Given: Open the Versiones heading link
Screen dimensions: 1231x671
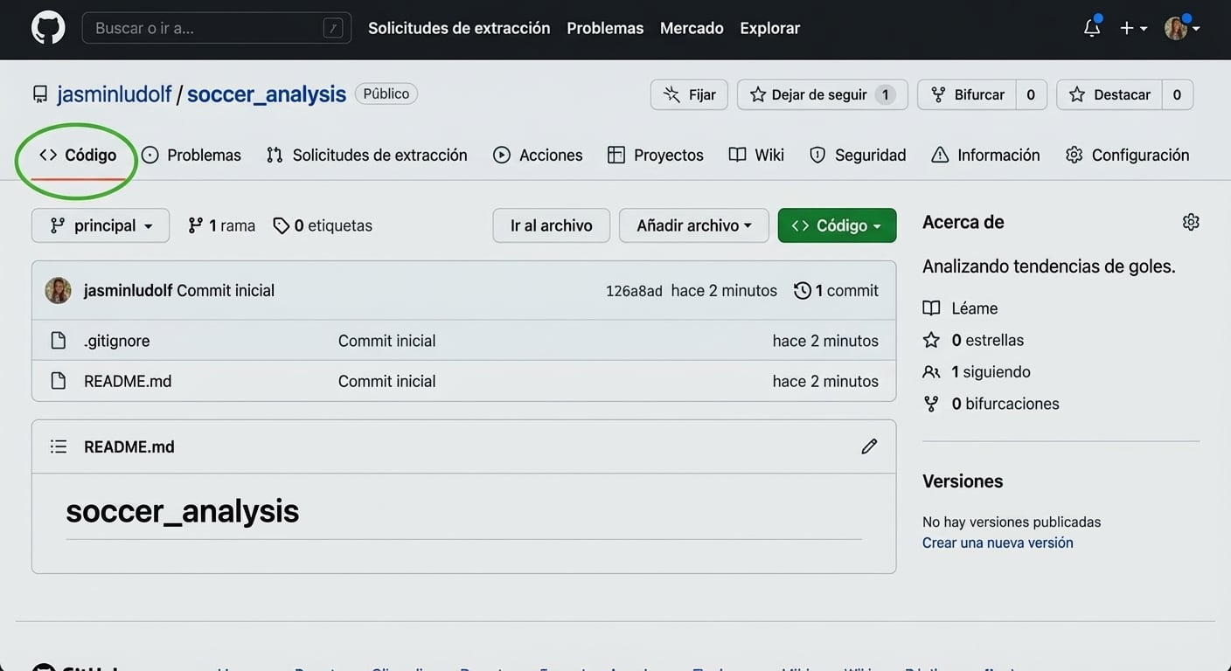Looking at the screenshot, I should pos(963,481).
